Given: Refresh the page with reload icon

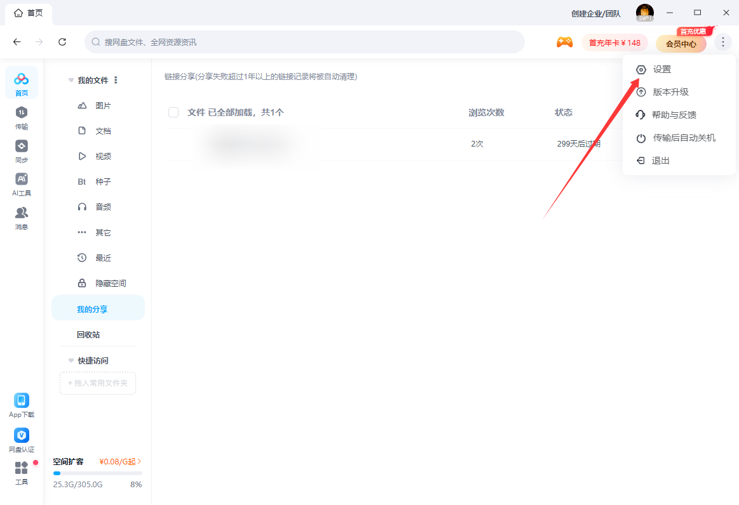Looking at the screenshot, I should click(x=62, y=42).
